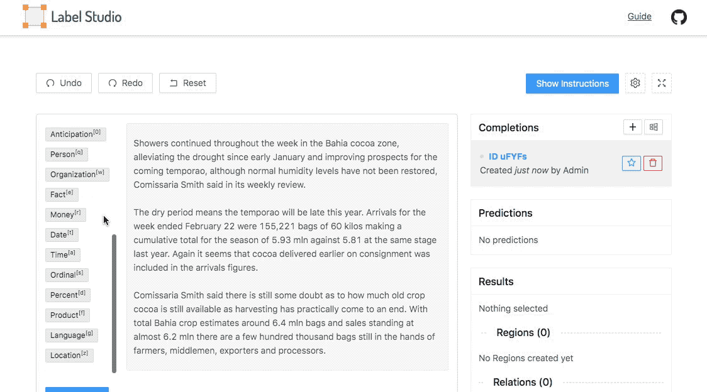Collapse the Regions (0) section
This screenshot has width=707, height=392.
[x=523, y=332]
